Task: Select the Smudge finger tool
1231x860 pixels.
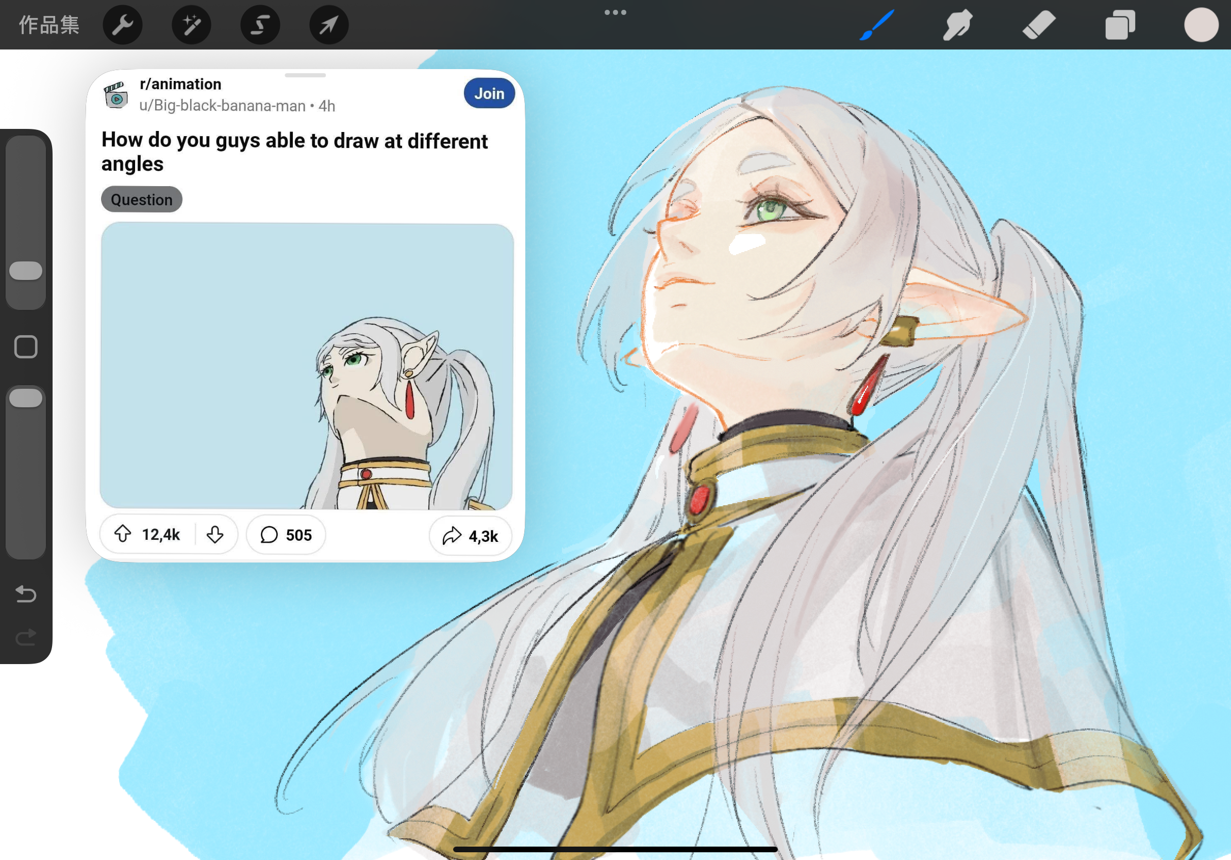Action: coord(958,25)
